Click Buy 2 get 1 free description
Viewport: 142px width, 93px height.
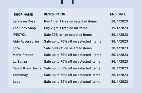66,28
